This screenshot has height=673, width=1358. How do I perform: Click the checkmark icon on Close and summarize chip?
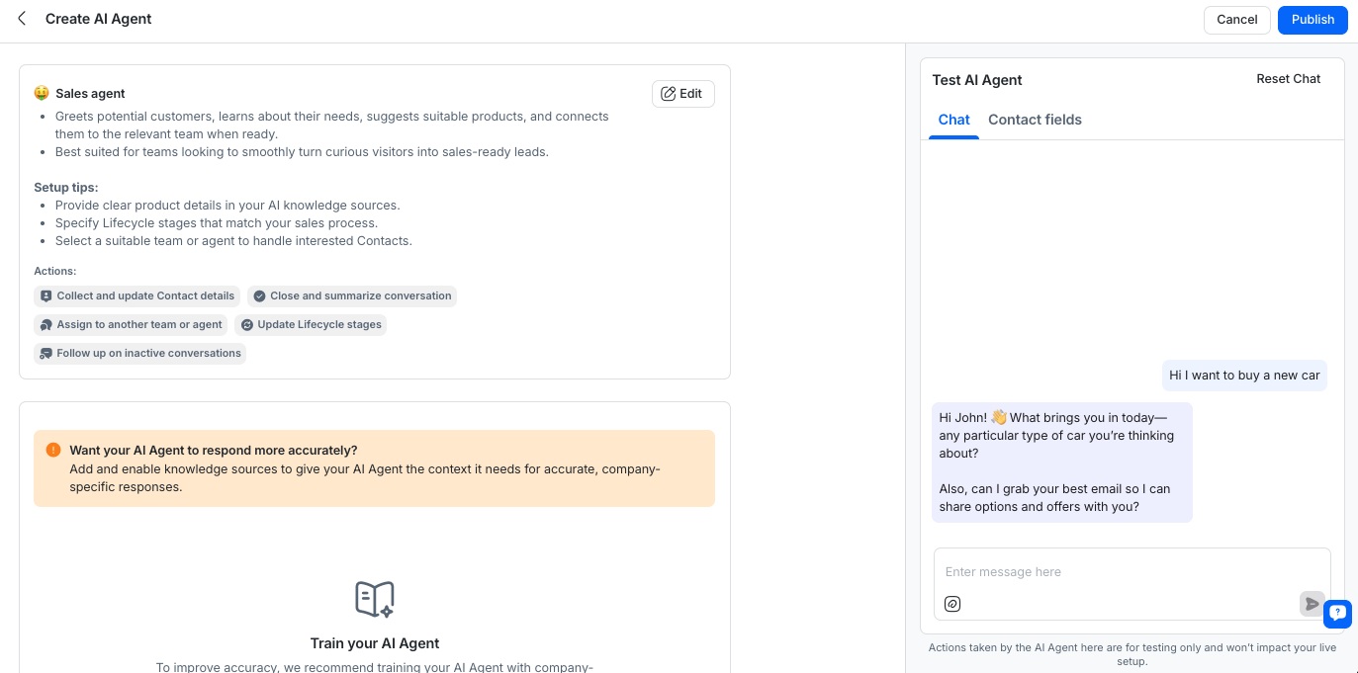[x=259, y=295]
